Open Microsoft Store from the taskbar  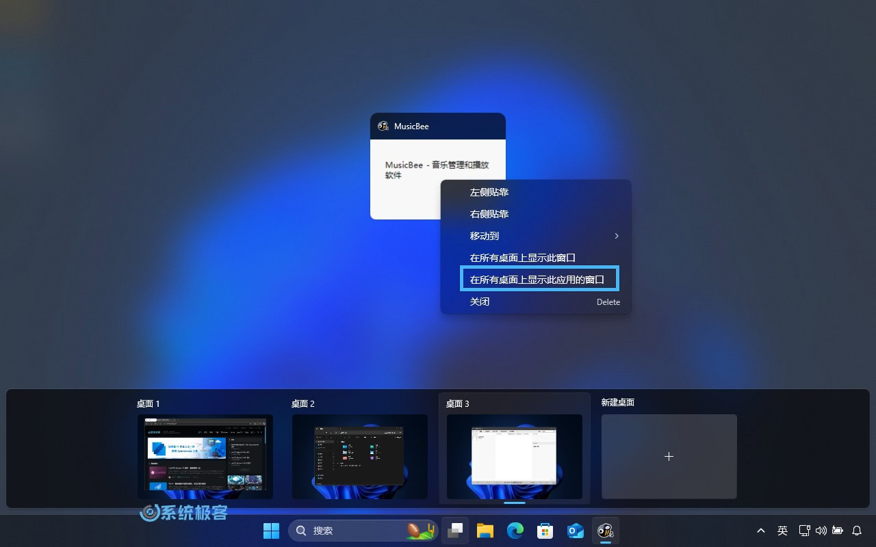coord(545,531)
